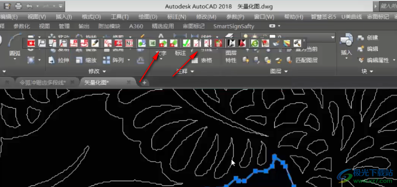Switch to the A360 ribbon tab
Image resolution: width=397 pixels, height=187 pixels.
point(136,26)
